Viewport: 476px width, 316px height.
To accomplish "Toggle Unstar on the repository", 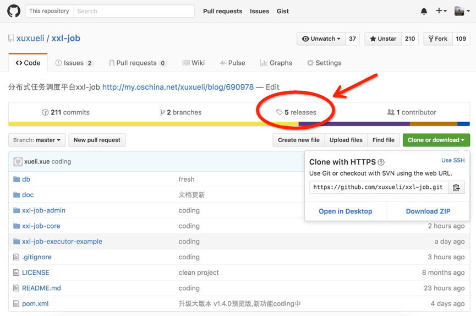I will click(x=383, y=39).
